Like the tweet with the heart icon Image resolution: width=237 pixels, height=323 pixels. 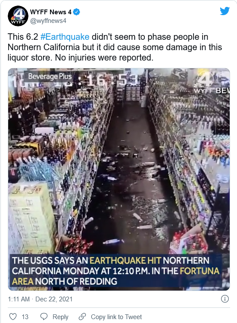click(x=13, y=317)
